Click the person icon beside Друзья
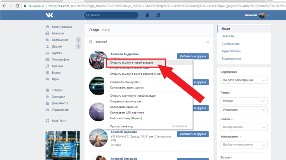The width and height of the screenshot is (286, 160). [47, 46]
